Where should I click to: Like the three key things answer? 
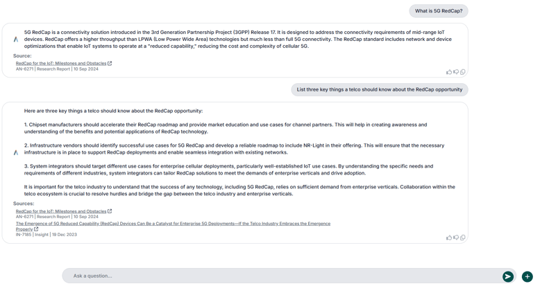pos(449,238)
